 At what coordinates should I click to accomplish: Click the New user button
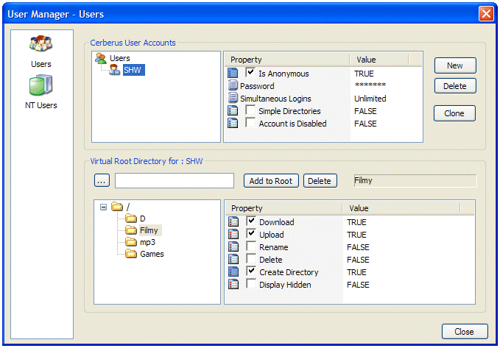[x=454, y=65]
